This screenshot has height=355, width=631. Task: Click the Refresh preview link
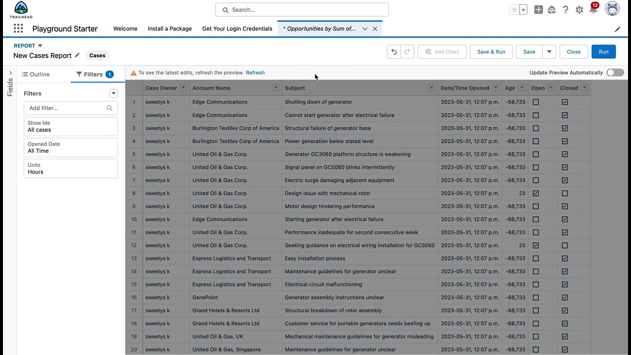[255, 72]
